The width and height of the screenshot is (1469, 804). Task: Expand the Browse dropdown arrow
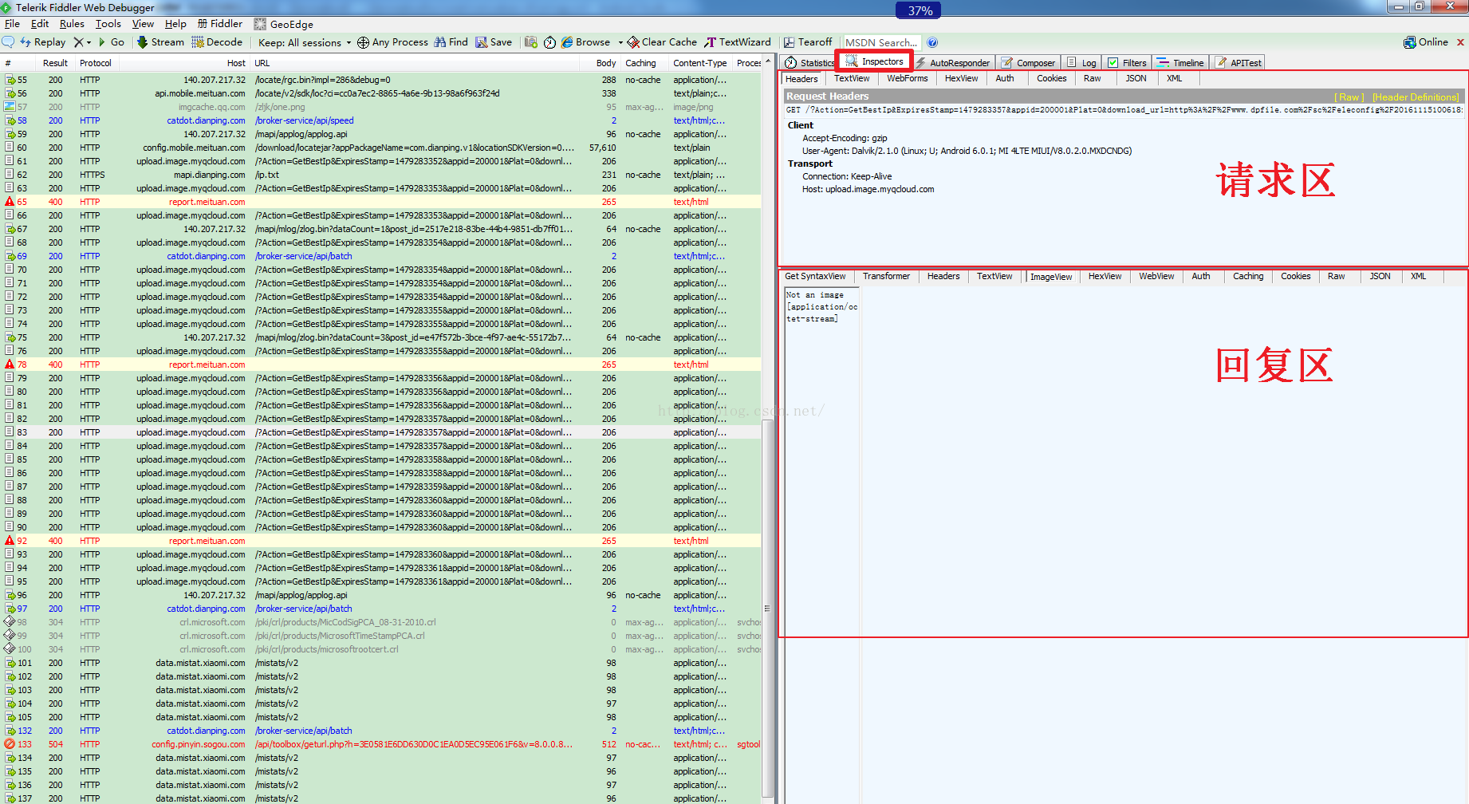coord(620,42)
